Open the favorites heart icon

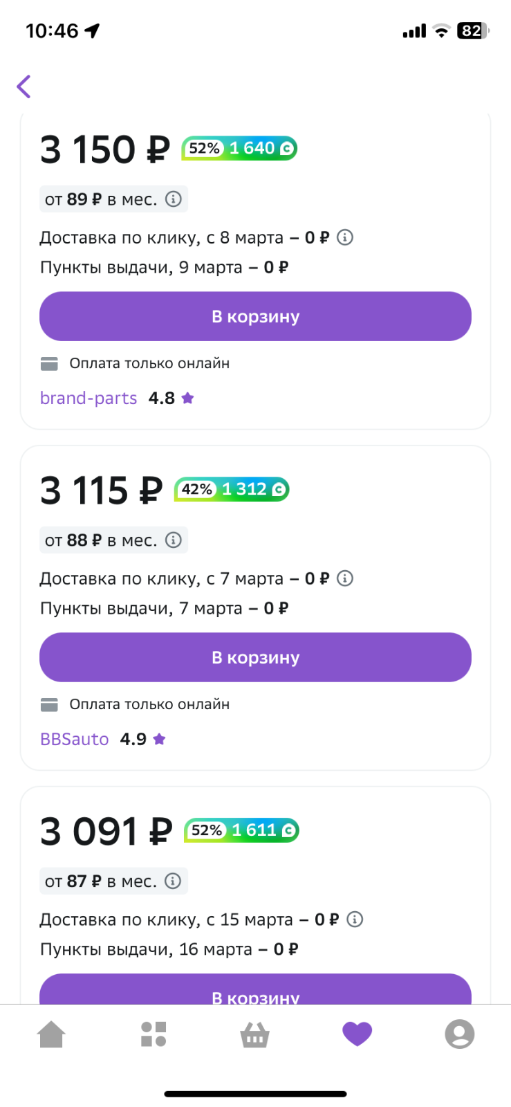(357, 1034)
